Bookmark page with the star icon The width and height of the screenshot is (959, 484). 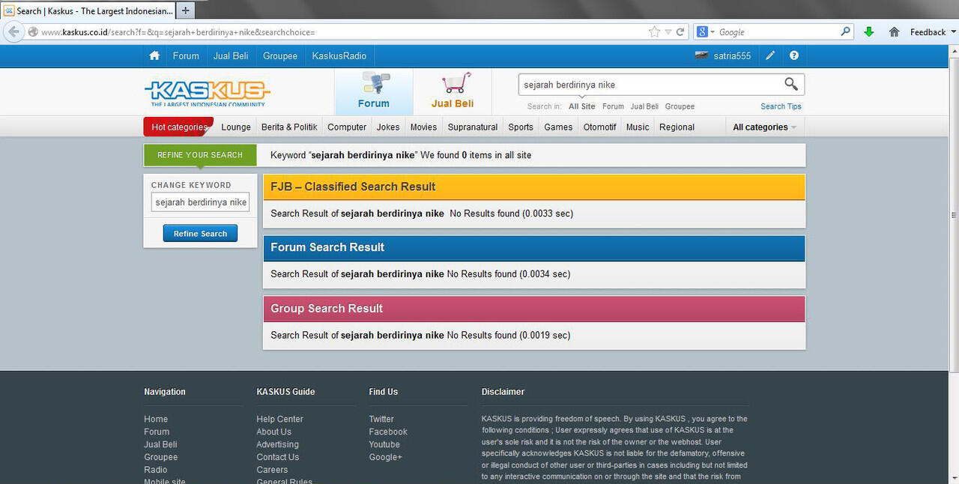(654, 32)
